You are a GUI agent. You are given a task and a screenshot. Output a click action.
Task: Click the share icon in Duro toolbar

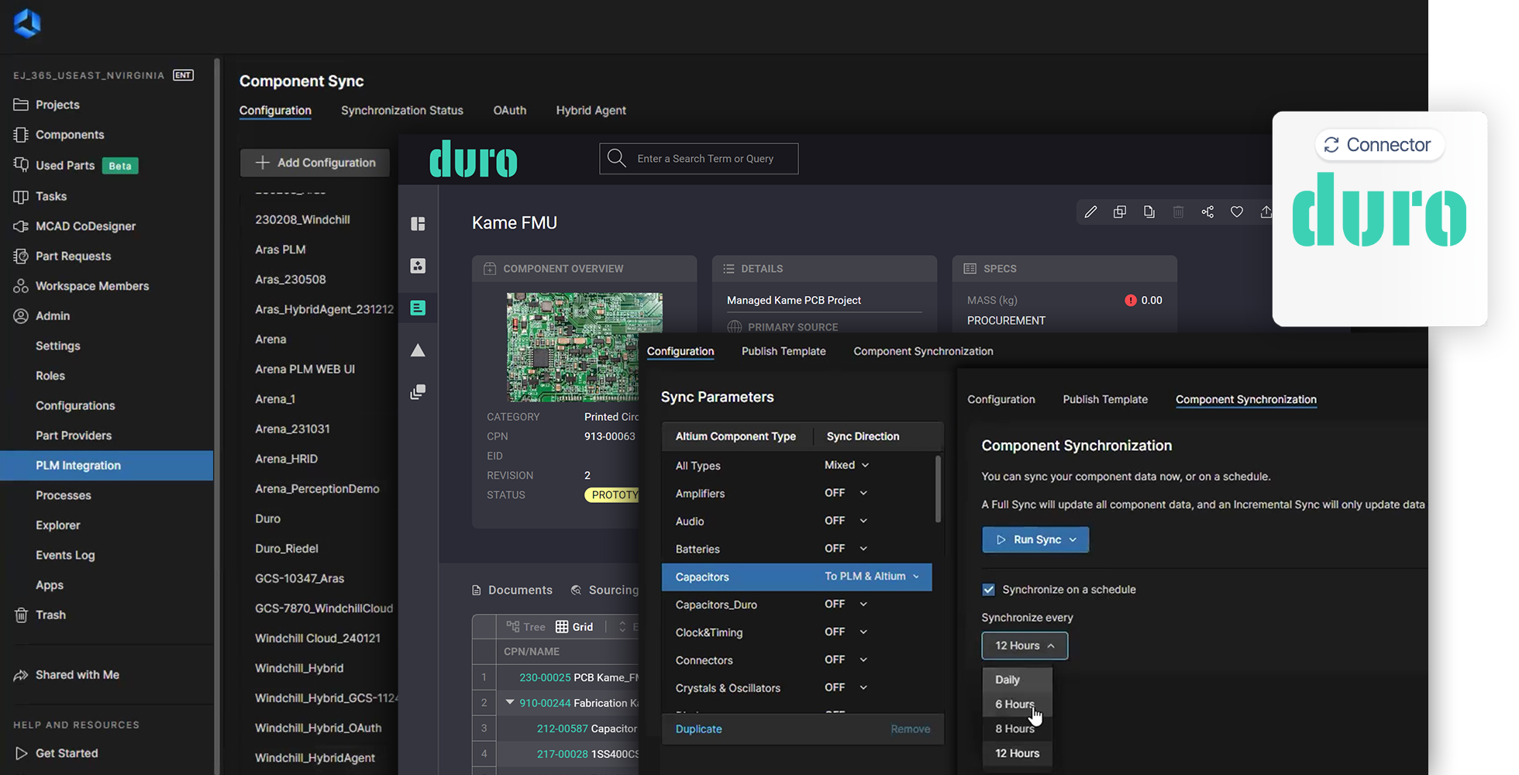[1207, 212]
